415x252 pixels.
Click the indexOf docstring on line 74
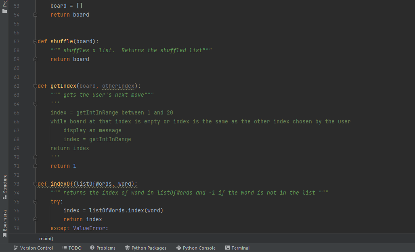[x=189, y=193]
